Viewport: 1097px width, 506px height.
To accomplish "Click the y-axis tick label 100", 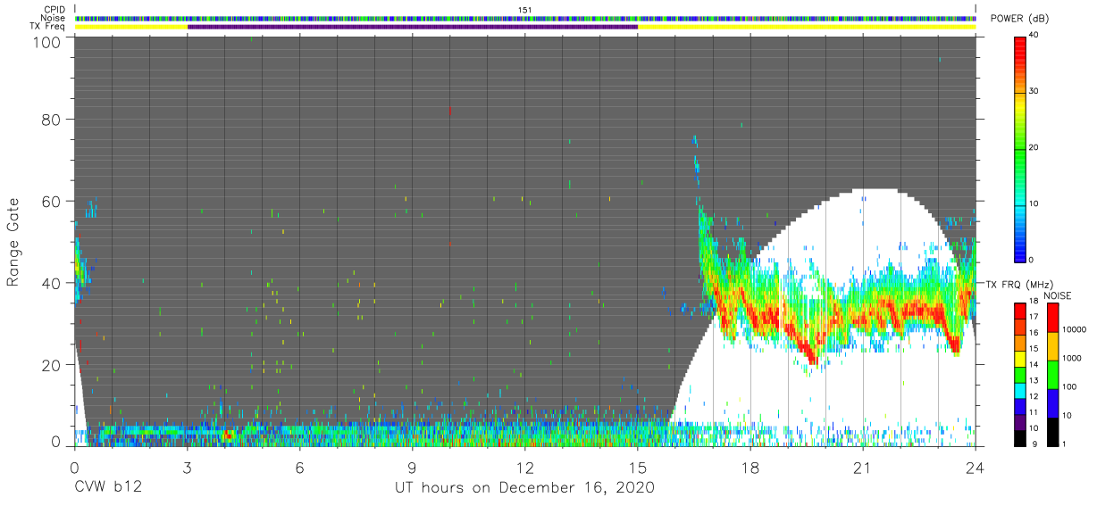I will (x=46, y=42).
